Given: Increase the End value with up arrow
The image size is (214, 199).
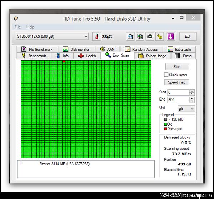Looking at the screenshot, I should click(192, 98).
